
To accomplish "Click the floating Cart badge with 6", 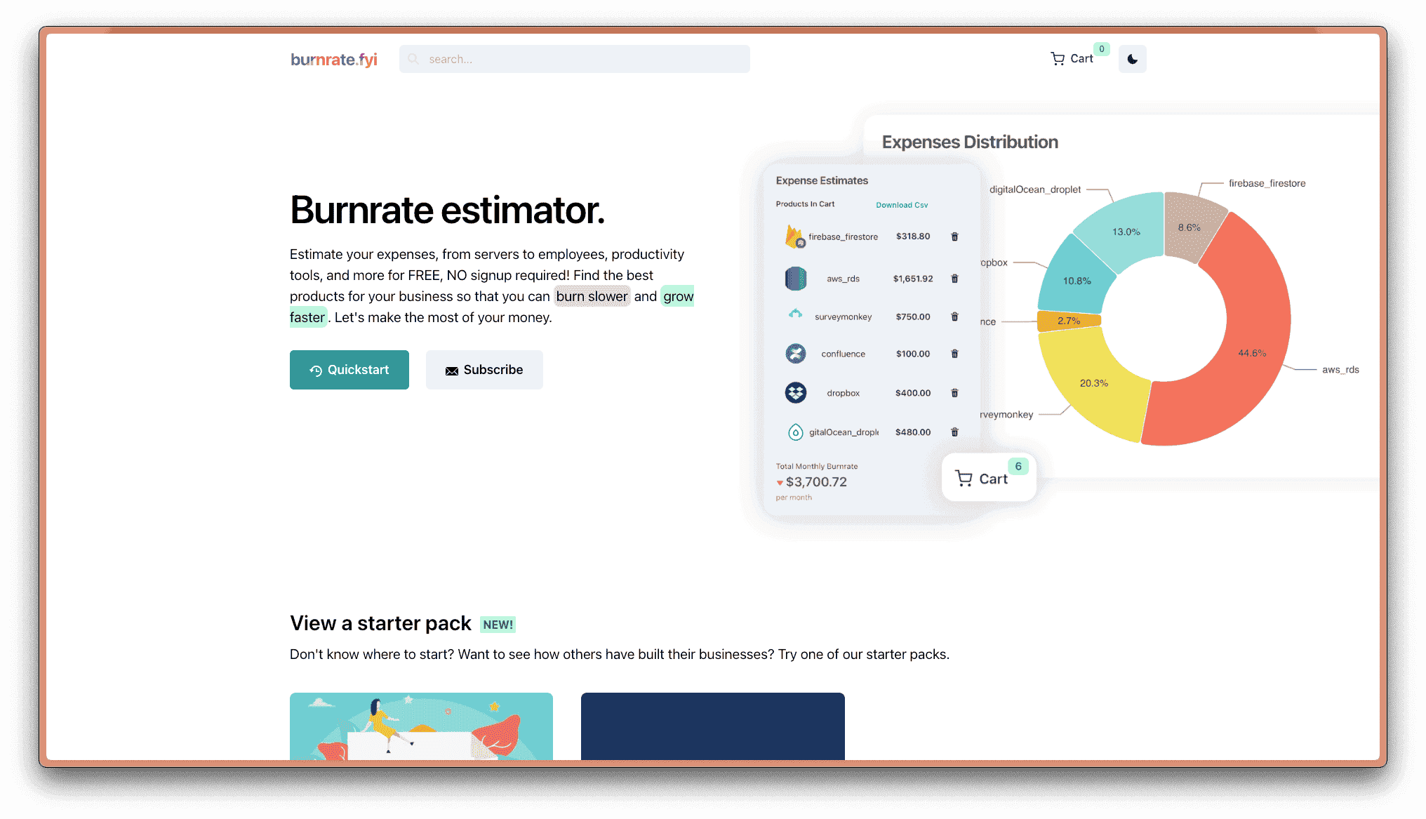I will coord(988,478).
